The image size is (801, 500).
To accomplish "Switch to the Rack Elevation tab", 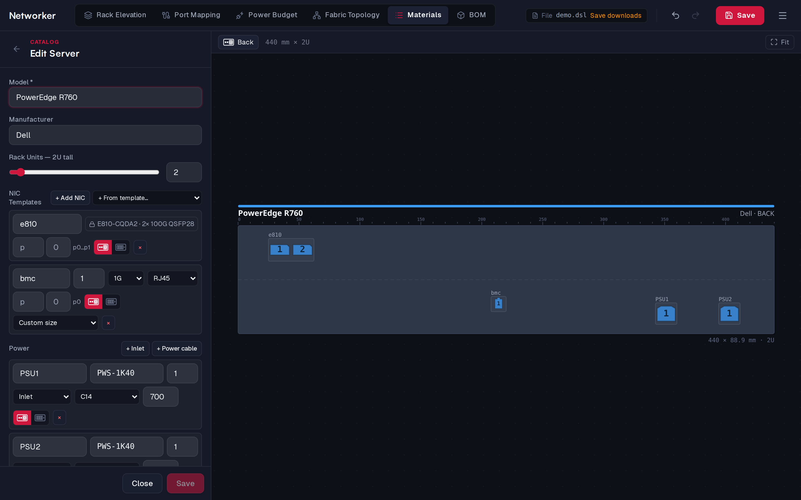I will (115, 15).
